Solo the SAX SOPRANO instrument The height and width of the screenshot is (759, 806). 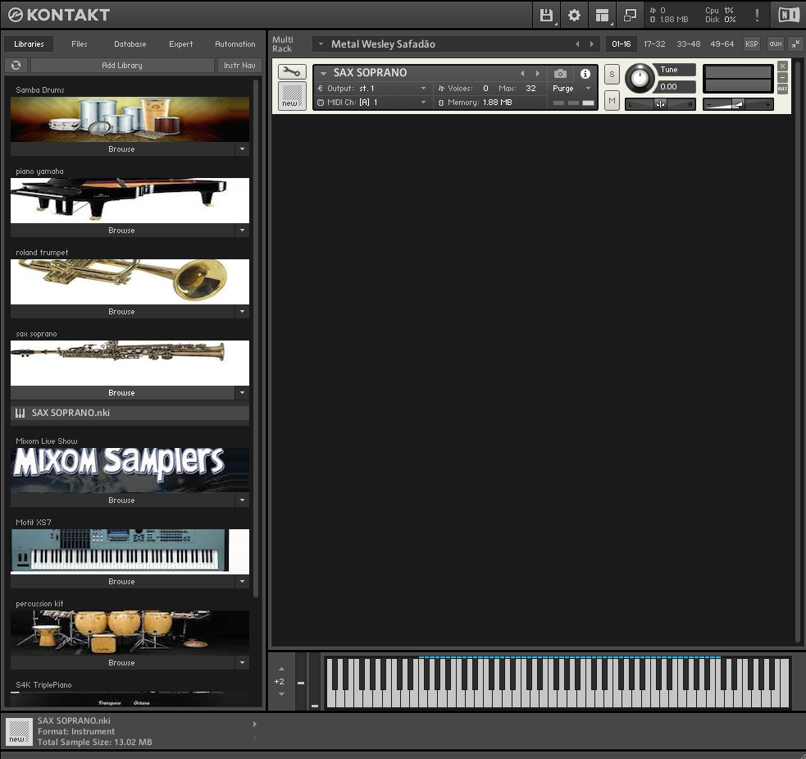(612, 74)
